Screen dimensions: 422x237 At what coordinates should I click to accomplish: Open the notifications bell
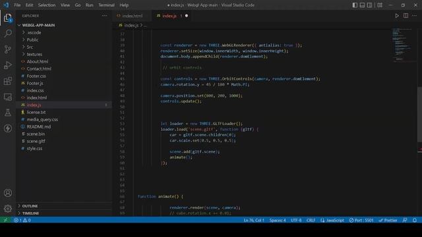point(415,220)
